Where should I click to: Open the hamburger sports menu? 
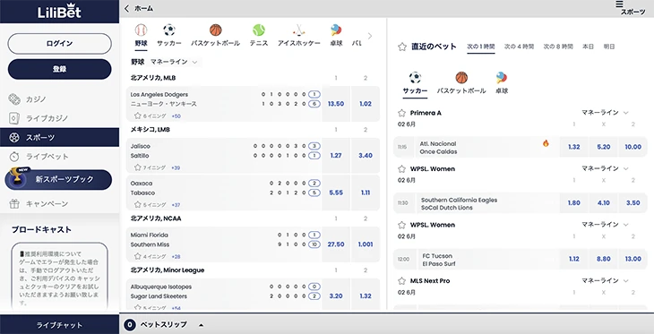click(620, 4)
